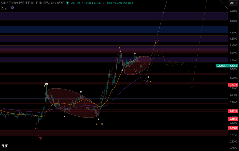Click the 2.0000 price scale label
239x151 pixels.
(233, 11)
